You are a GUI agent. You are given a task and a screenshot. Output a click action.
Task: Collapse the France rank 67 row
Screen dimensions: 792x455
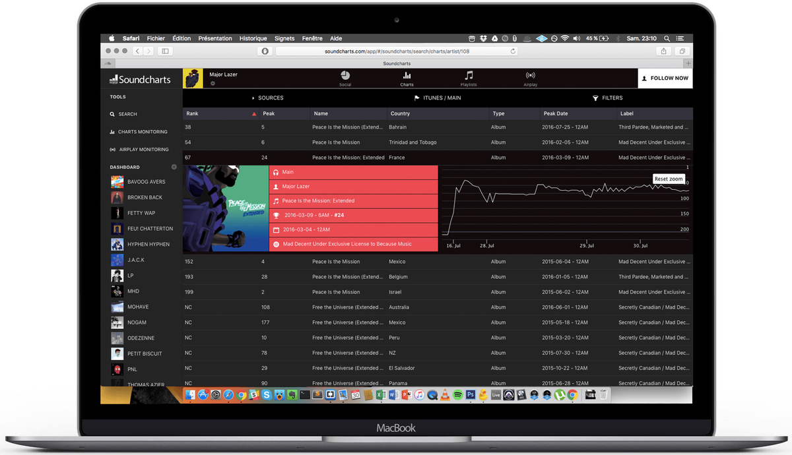438,158
